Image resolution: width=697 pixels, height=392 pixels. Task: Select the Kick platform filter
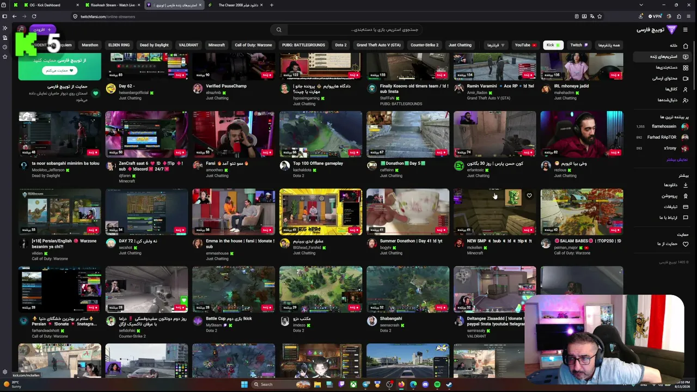[553, 45]
